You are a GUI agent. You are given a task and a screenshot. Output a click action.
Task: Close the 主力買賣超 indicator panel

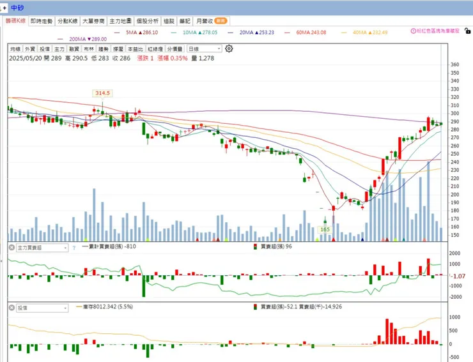[x=12, y=248]
